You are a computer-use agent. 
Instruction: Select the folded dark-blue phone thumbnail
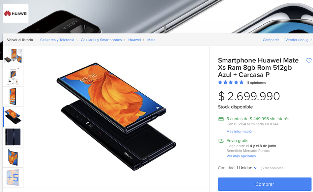[x=13, y=137]
